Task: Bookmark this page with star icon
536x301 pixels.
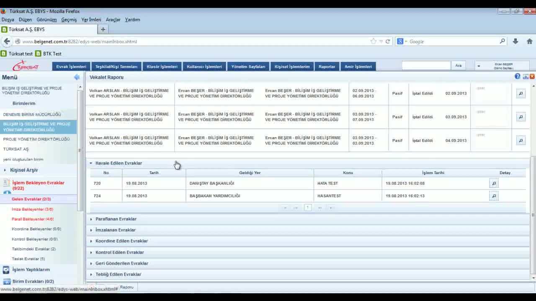Action: 373,41
